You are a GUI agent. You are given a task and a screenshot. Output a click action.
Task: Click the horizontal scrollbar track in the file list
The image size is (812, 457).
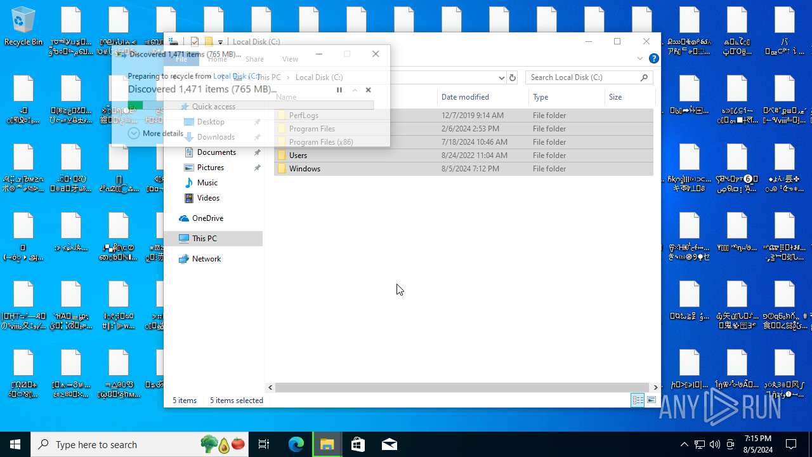coord(462,387)
